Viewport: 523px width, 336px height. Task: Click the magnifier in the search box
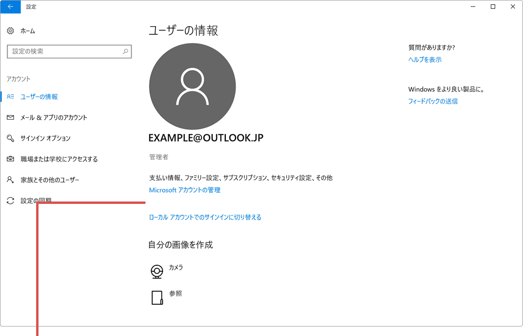[125, 51]
